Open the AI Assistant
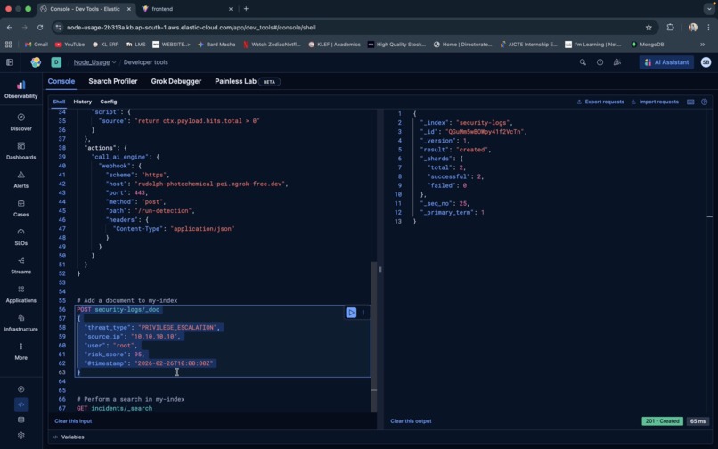718x449 pixels. 666,62
